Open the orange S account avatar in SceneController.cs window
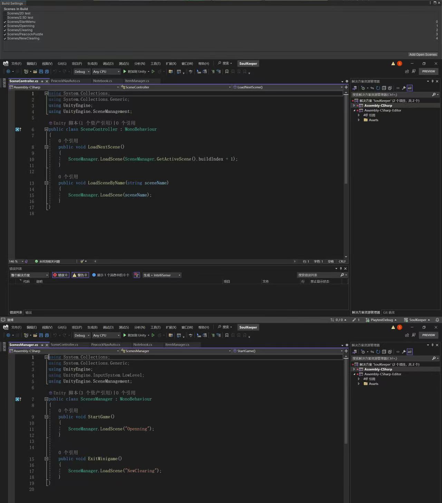Screen dimensions: 442x503 pyautogui.click(x=400, y=64)
